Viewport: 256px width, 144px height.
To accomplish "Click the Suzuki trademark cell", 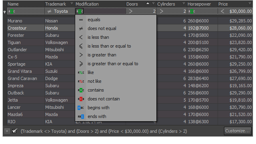I will [x=60, y=71].
